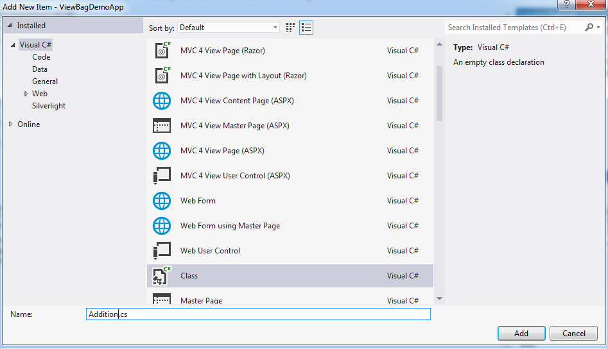Expand the Online section arrow

pyautogui.click(x=10, y=124)
